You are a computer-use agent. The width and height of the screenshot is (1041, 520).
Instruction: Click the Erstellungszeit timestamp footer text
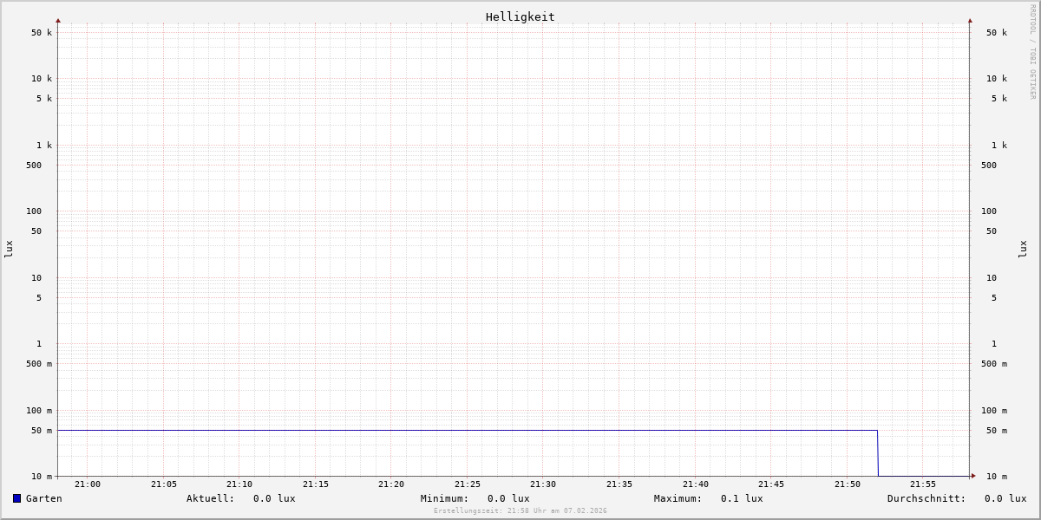click(520, 510)
